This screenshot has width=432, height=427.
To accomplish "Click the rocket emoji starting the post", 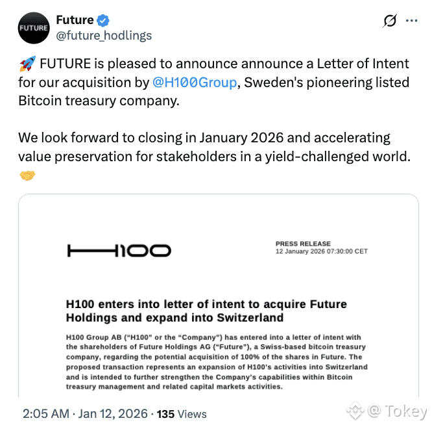I will (27, 64).
